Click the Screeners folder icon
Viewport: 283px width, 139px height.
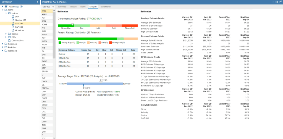coord(6,44)
